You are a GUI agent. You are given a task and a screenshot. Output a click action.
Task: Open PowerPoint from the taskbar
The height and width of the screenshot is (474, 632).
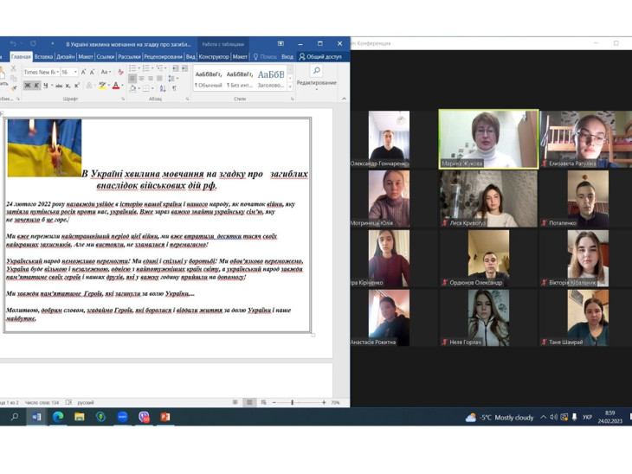point(164,417)
